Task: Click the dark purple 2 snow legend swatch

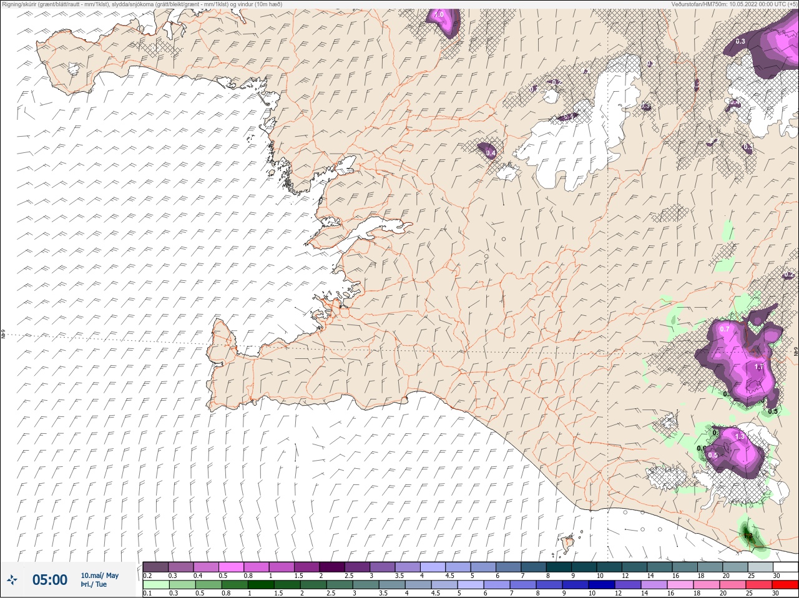Action: (332, 567)
